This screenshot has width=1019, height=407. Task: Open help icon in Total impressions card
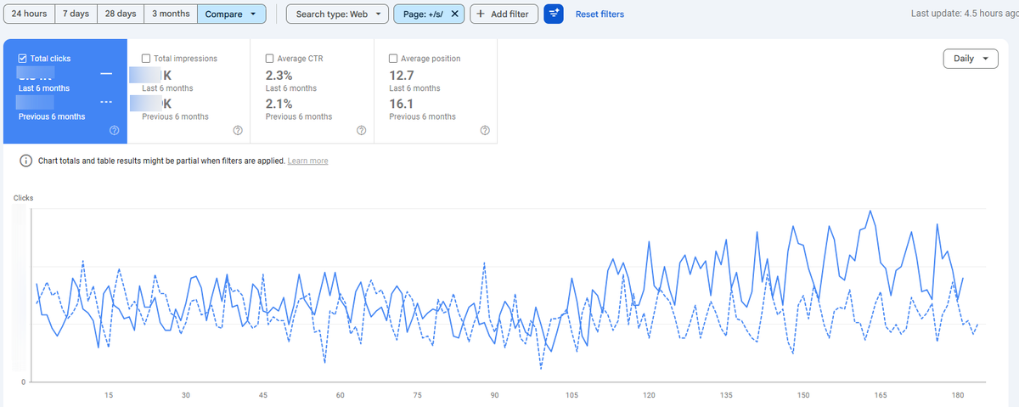pos(238,130)
